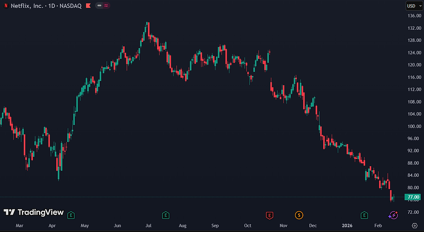Open the October red earnings E marker
This screenshot has height=232, width=424.
pyautogui.click(x=269, y=215)
